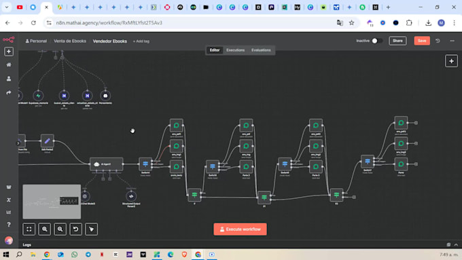Click the n8n logo in the sidebar
The image size is (462, 260).
coord(9,39)
